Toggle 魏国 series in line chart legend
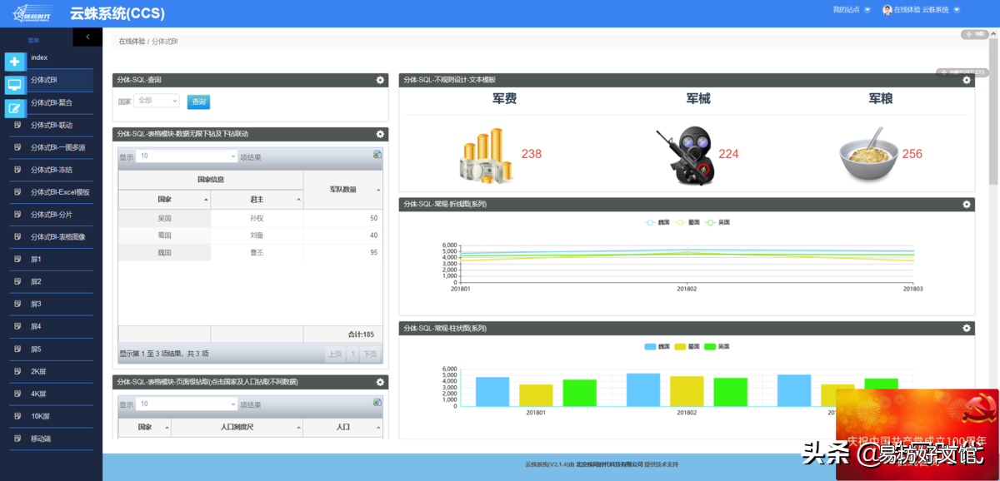1000x481 pixels. [x=657, y=222]
